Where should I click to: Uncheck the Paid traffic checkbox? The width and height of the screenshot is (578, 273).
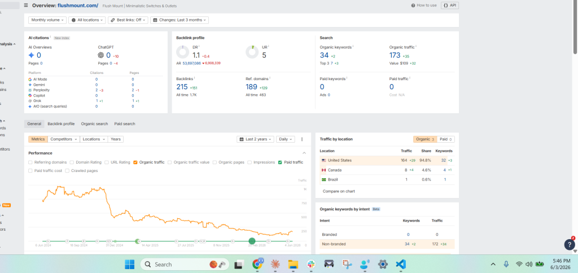tap(280, 162)
